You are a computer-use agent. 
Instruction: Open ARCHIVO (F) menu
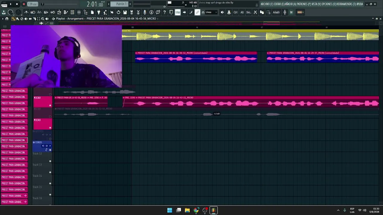click(267, 4)
